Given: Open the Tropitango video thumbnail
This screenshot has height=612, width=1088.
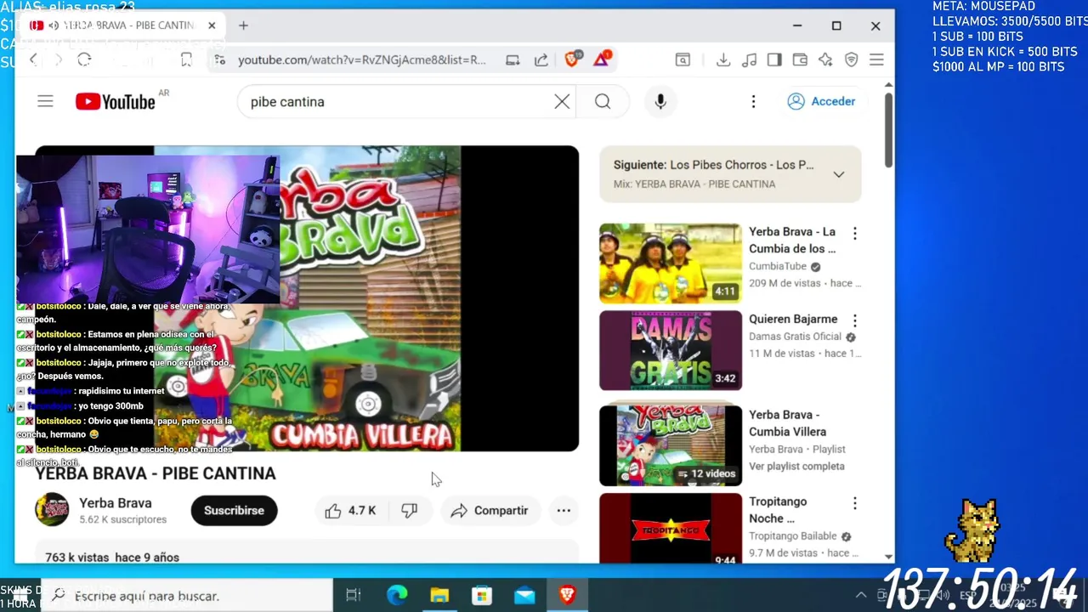Looking at the screenshot, I should (671, 530).
